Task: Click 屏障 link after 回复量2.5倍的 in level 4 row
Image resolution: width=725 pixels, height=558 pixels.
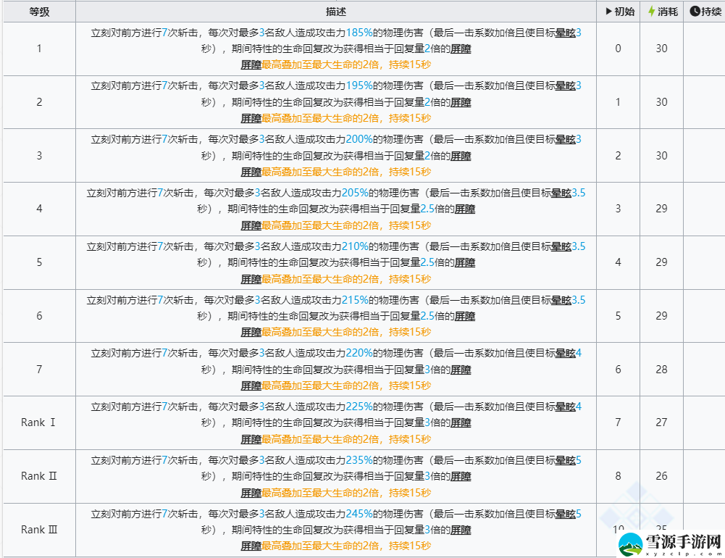Action: click(465, 209)
